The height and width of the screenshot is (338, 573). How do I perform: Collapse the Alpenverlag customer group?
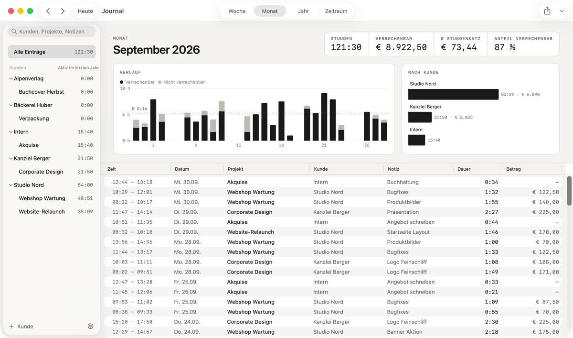tap(11, 78)
